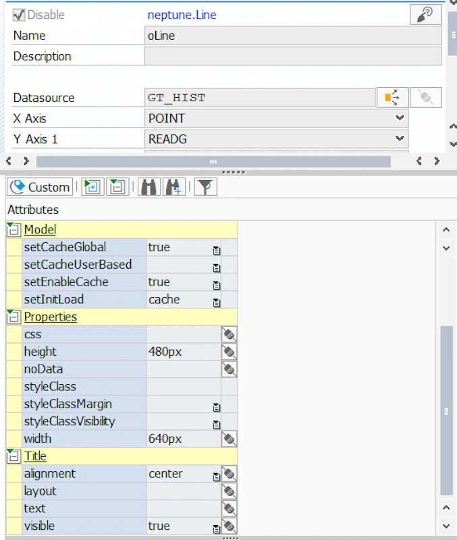The width and height of the screenshot is (457, 540).
Task: Open the Properties section link
Action: click(50, 317)
